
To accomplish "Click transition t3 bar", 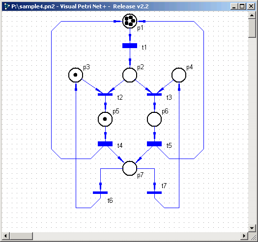I will pyautogui.click(x=154, y=95).
